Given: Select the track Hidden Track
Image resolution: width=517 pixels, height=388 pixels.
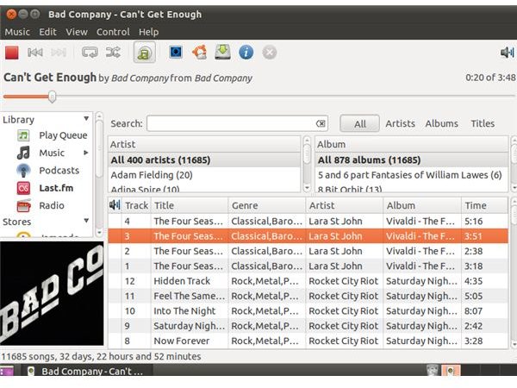Looking at the screenshot, I should [x=308, y=281].
